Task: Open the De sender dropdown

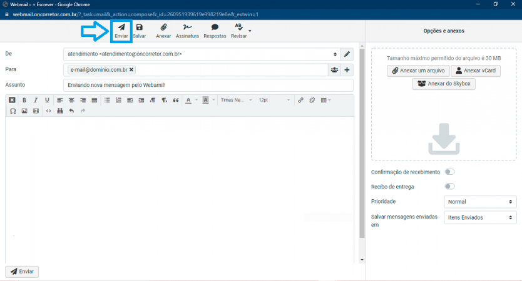Action: tap(202, 54)
